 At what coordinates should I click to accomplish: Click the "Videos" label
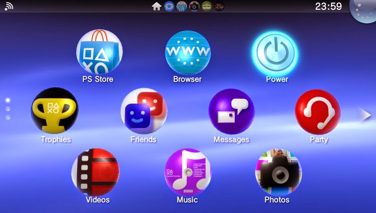98,200
